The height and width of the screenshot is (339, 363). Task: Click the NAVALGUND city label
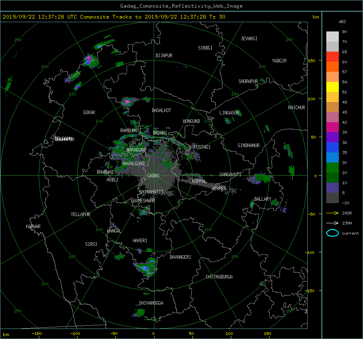pos(134,164)
